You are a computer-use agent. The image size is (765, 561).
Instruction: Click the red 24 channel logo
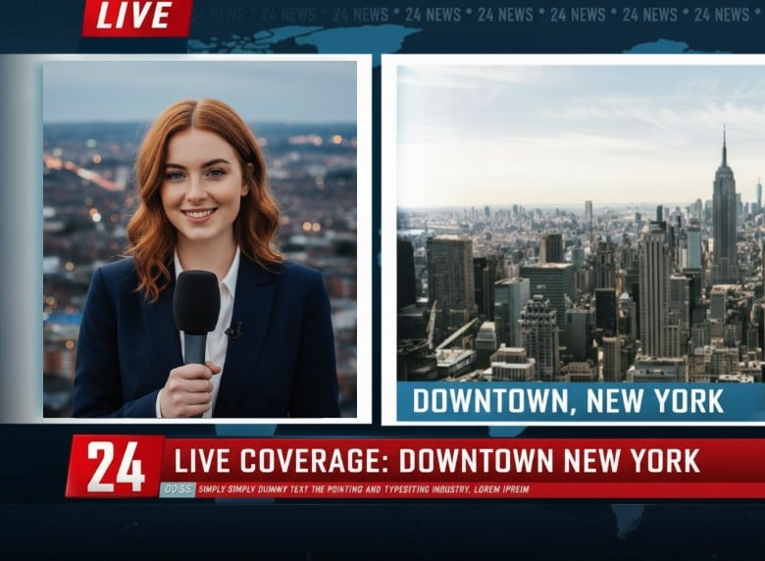[x=116, y=466]
